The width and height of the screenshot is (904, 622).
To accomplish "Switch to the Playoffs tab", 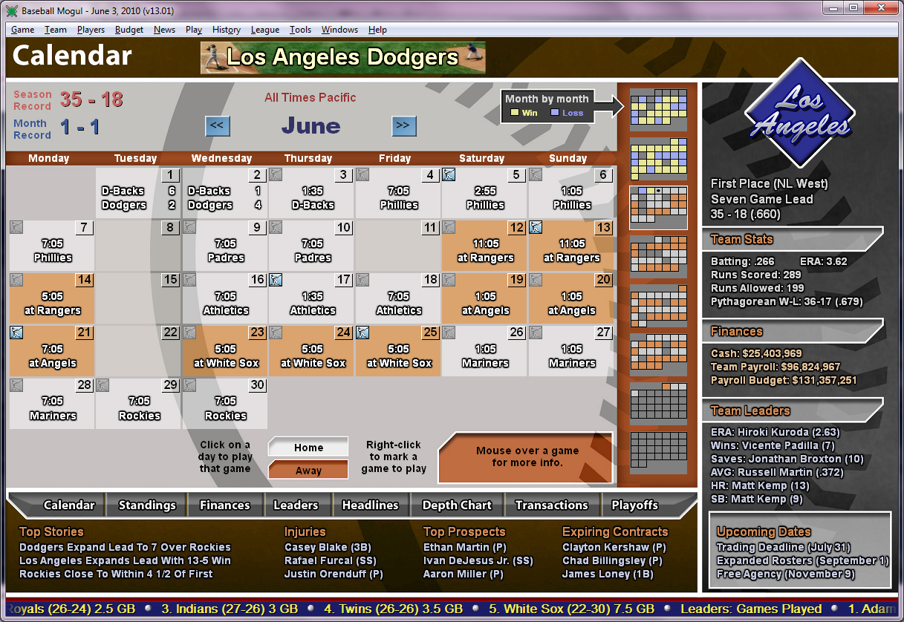I will pos(634,505).
